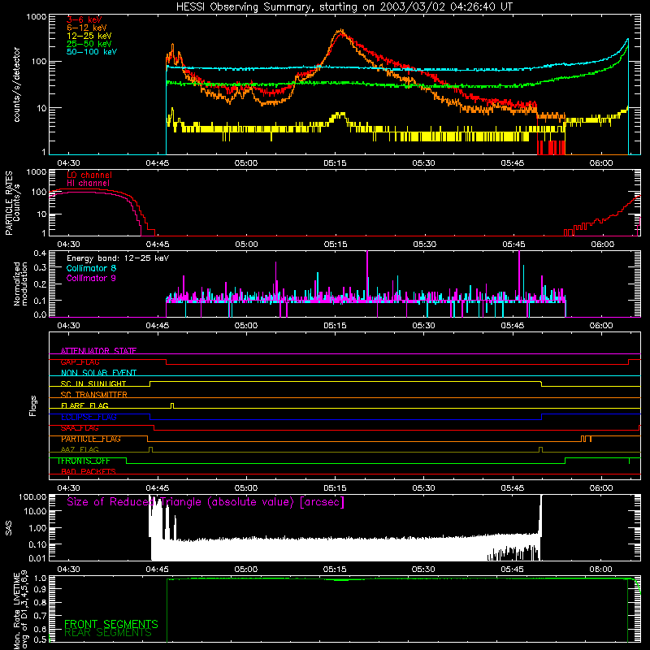Click the 'PARTICLE RATES' axis title

(9, 203)
